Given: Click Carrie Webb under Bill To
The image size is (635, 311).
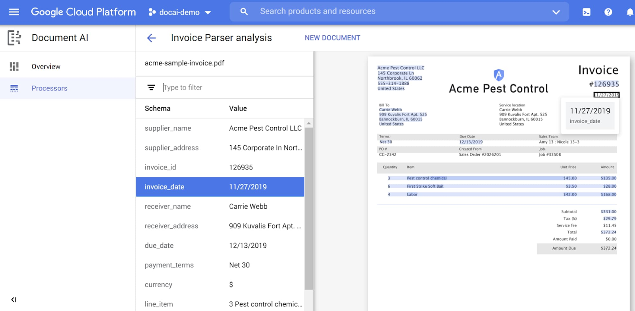Looking at the screenshot, I should 391,110.
